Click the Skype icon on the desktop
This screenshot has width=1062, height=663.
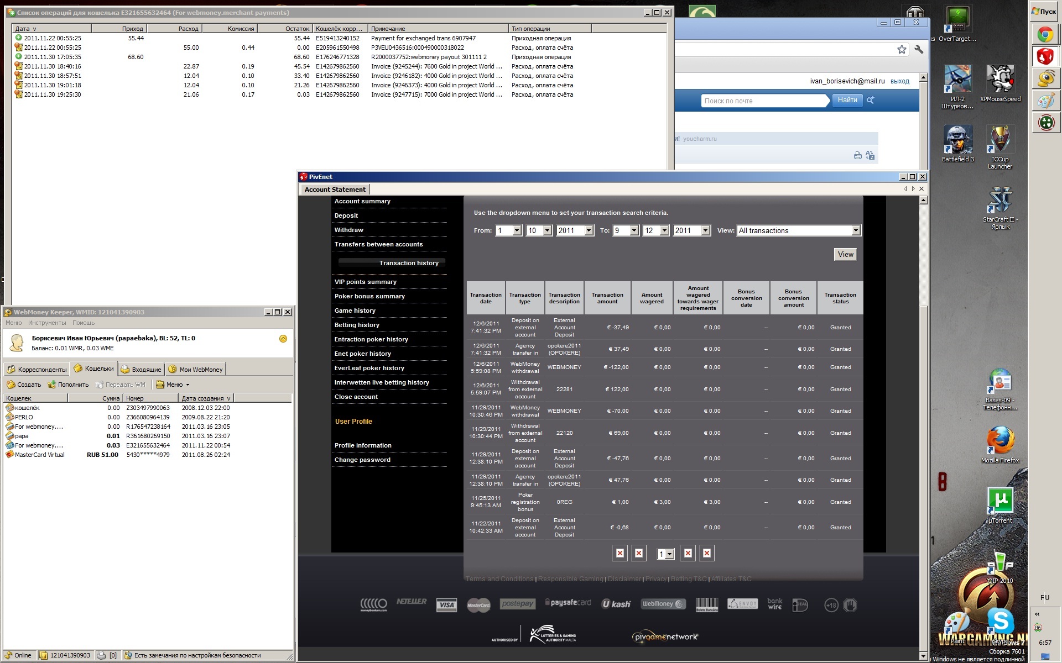click(1001, 622)
